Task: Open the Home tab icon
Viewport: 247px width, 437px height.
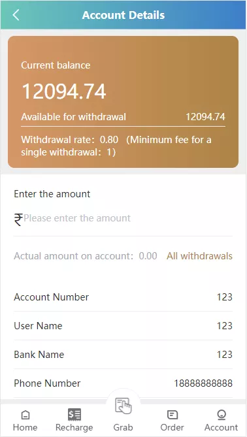Action: (x=25, y=415)
